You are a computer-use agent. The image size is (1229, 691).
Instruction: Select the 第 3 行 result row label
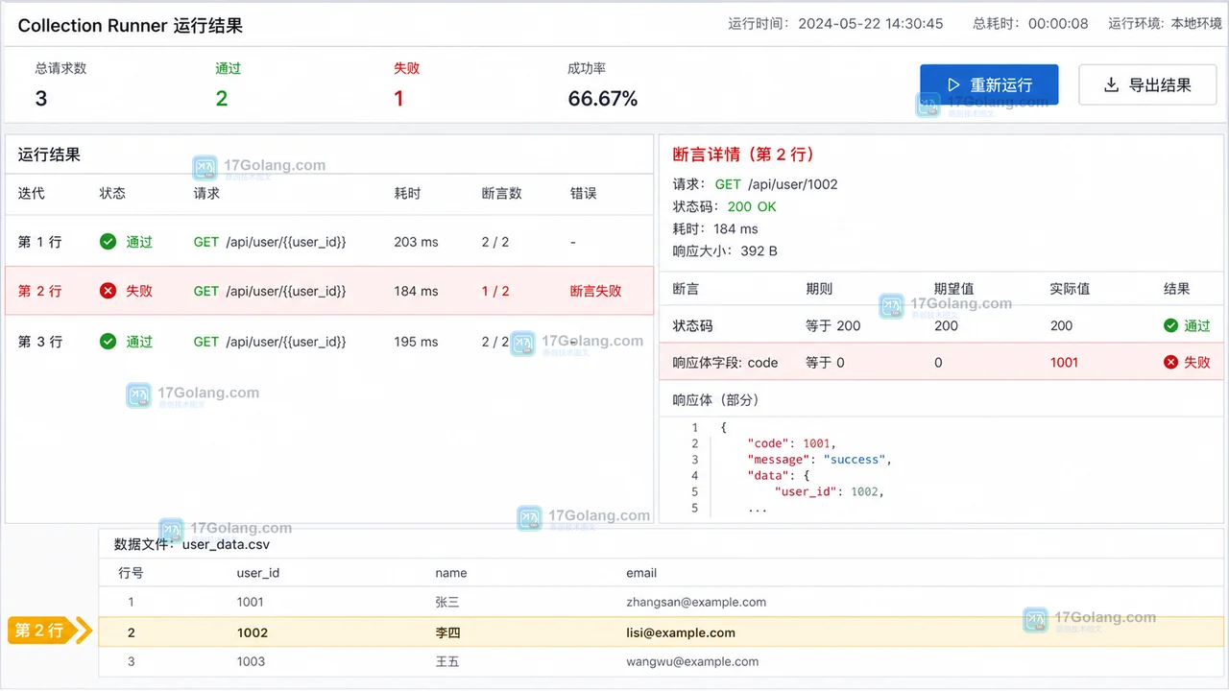pyautogui.click(x=39, y=341)
